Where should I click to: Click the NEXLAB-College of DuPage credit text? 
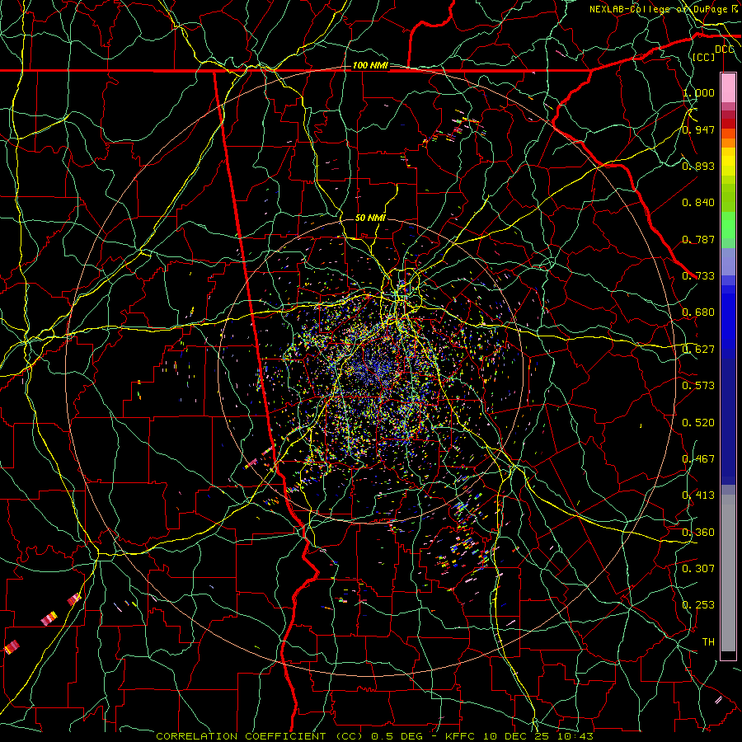[x=658, y=9]
